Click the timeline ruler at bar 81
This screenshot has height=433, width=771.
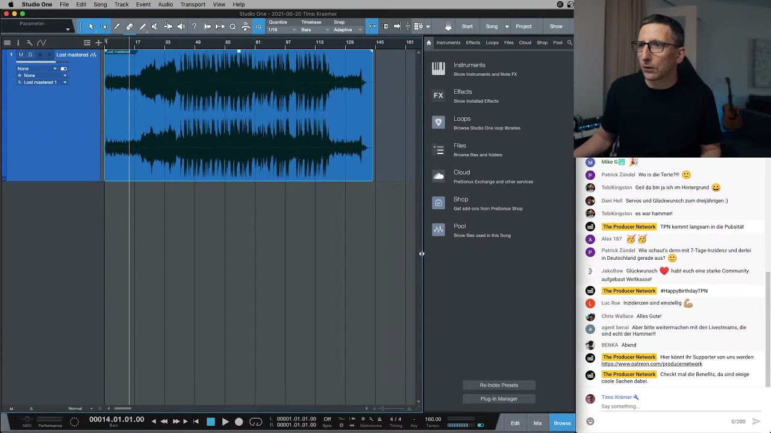point(258,42)
